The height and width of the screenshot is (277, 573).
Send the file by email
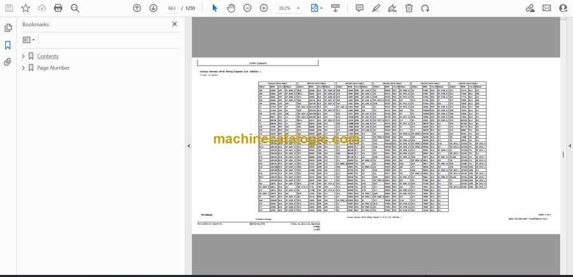tap(547, 8)
